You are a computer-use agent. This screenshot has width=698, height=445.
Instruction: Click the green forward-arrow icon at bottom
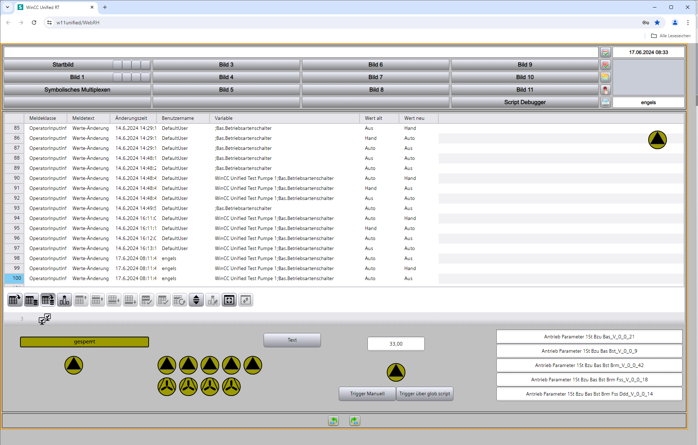pyautogui.click(x=355, y=421)
